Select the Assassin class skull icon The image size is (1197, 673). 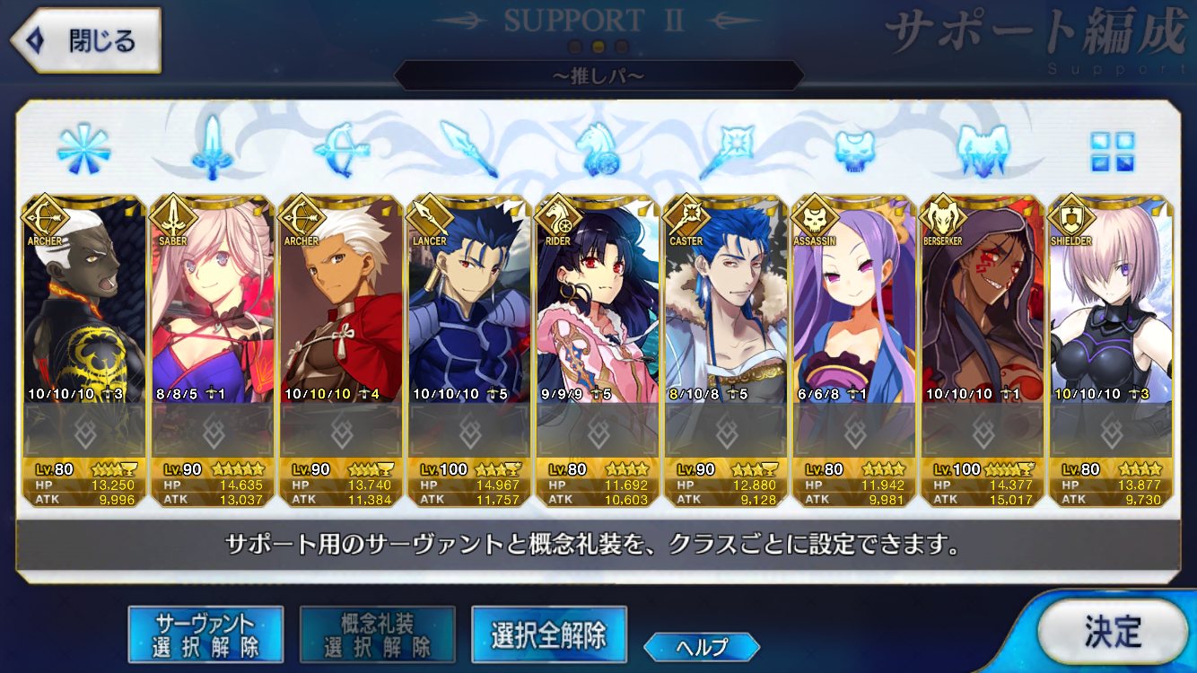(x=855, y=149)
